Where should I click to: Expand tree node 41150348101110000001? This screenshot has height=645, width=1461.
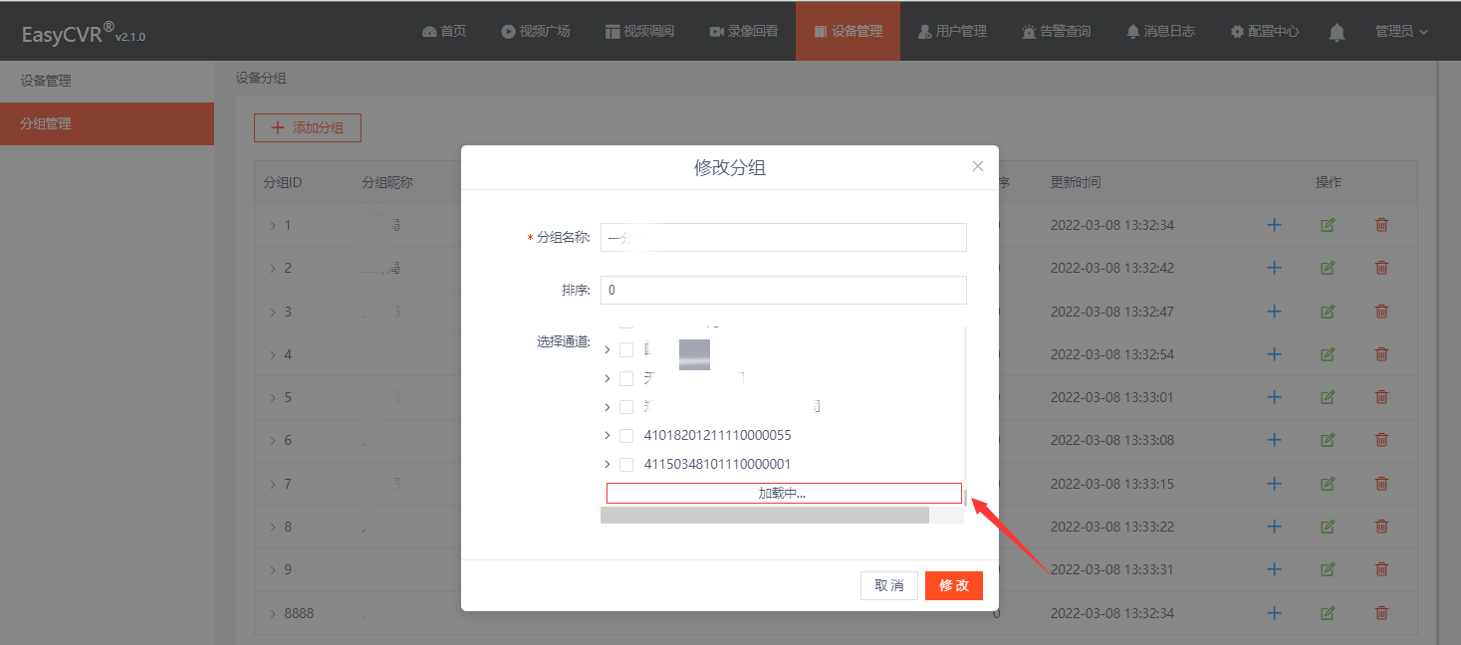click(x=608, y=465)
